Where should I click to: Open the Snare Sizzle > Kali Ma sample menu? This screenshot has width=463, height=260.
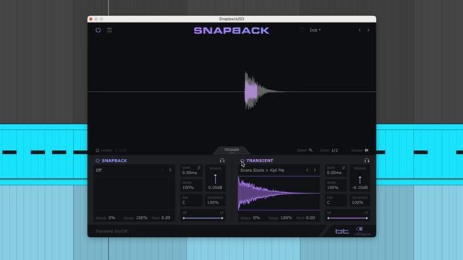[x=262, y=170]
